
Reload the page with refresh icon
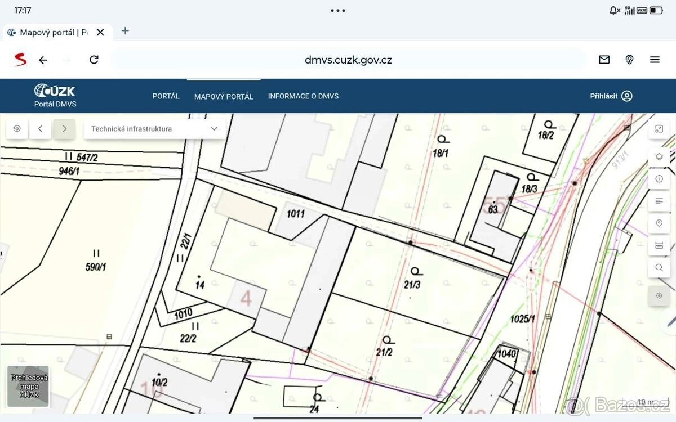(x=94, y=60)
